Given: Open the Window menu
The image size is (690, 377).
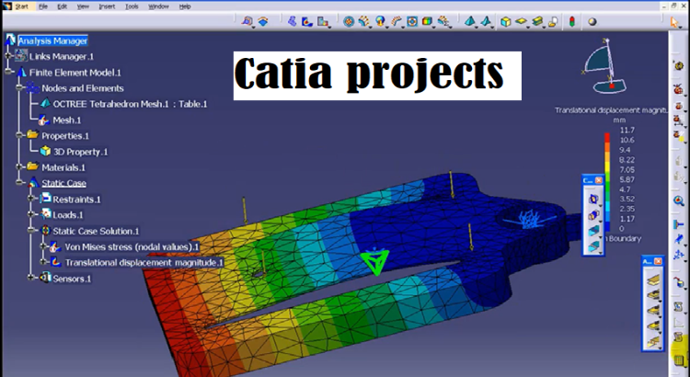Looking at the screenshot, I should [158, 6].
